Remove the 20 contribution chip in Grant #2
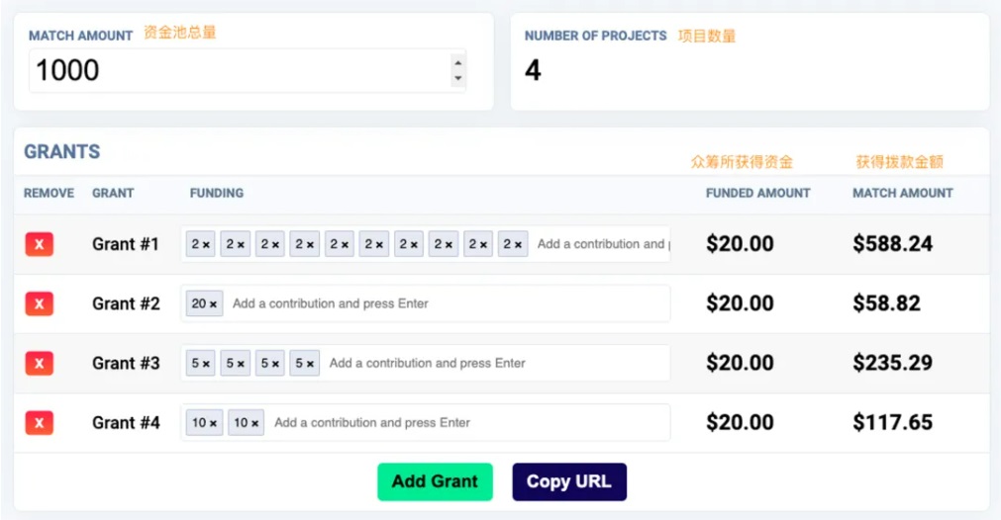Screen dimensions: 1001x520 tap(215, 304)
